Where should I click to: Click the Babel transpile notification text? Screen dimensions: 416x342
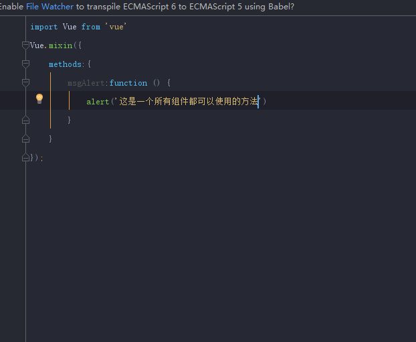tap(147, 7)
